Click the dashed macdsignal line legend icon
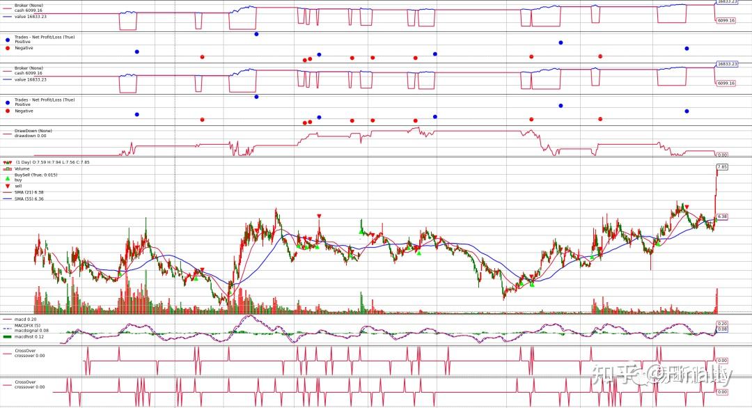 (x=7, y=329)
